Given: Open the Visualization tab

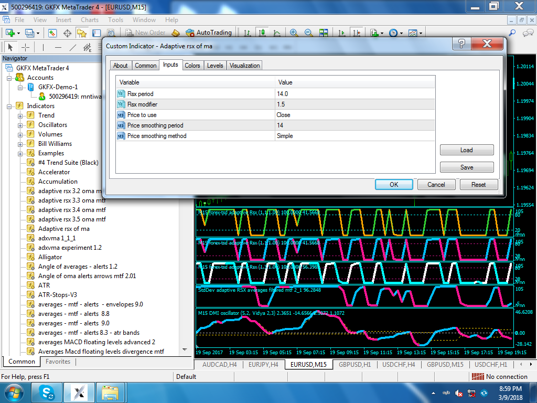Looking at the screenshot, I should click(x=244, y=66).
